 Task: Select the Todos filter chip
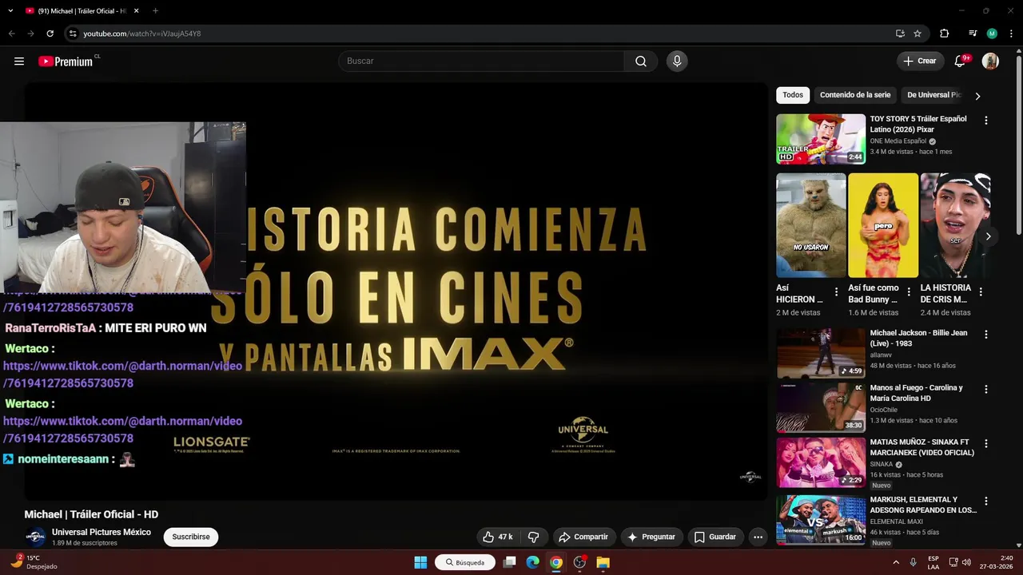tap(793, 95)
